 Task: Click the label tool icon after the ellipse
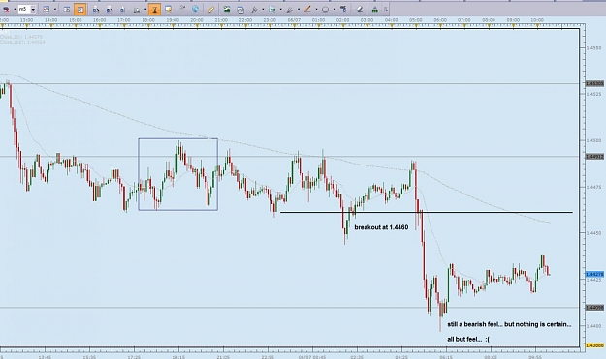coord(343,10)
